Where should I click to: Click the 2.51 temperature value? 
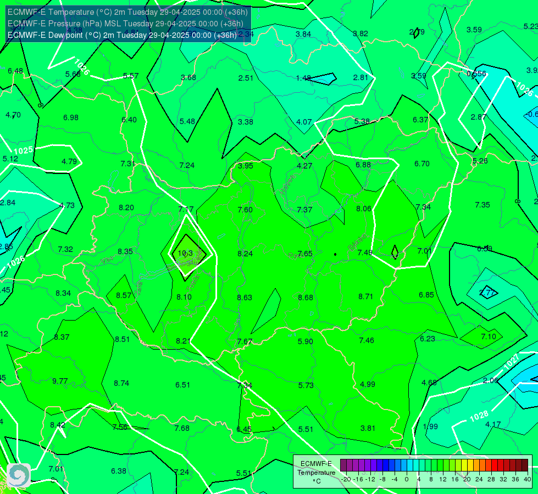coord(246,78)
